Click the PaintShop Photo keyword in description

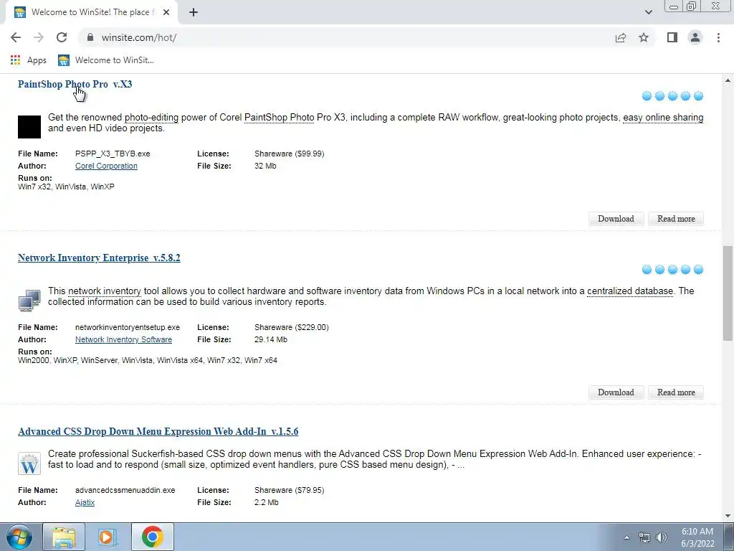click(x=279, y=117)
